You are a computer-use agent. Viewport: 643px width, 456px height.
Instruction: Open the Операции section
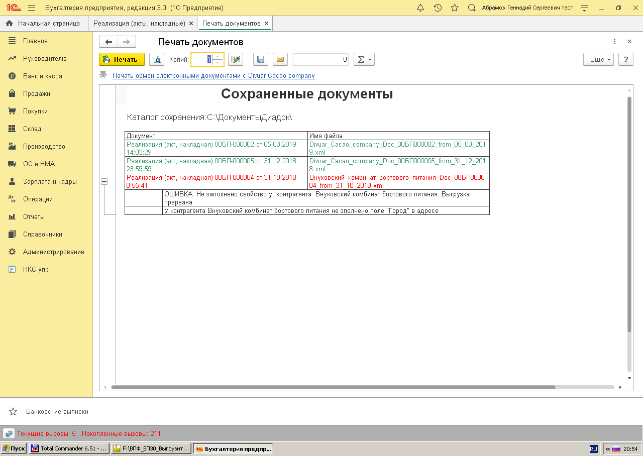point(46,199)
